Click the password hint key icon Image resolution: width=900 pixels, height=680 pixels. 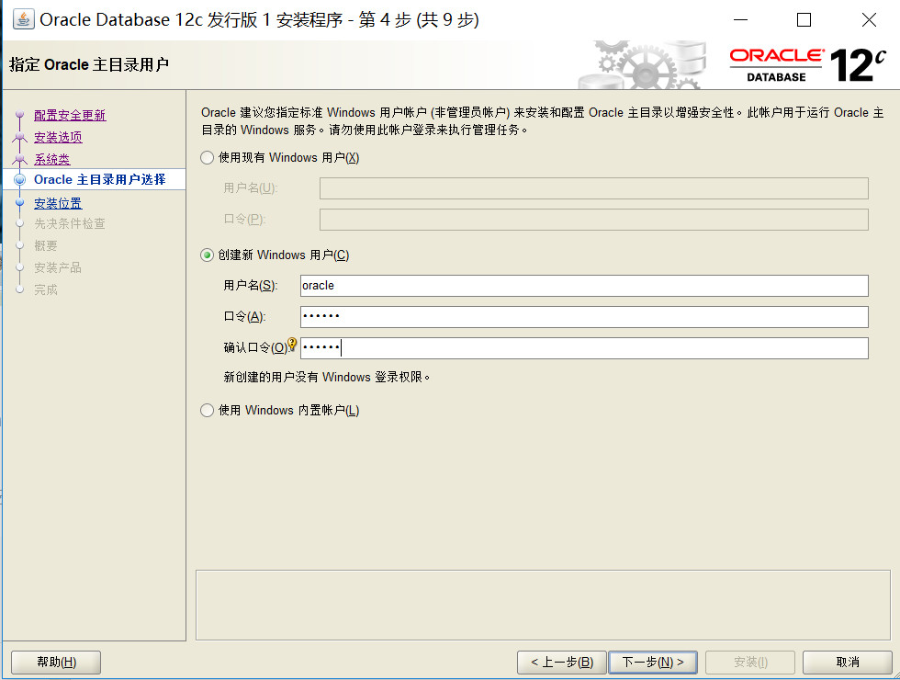click(292, 344)
